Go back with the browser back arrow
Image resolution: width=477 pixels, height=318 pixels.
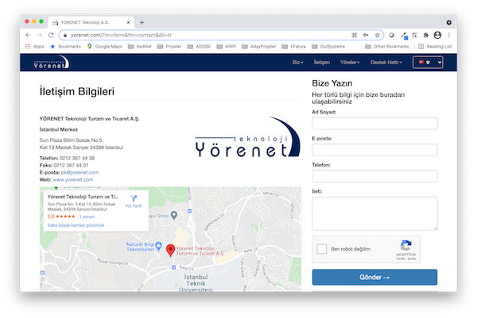[x=28, y=35]
